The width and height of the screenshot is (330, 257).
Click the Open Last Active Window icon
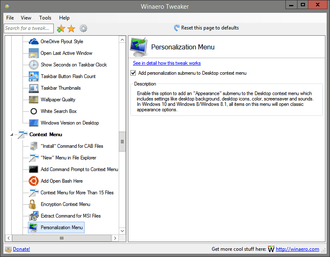click(x=33, y=53)
